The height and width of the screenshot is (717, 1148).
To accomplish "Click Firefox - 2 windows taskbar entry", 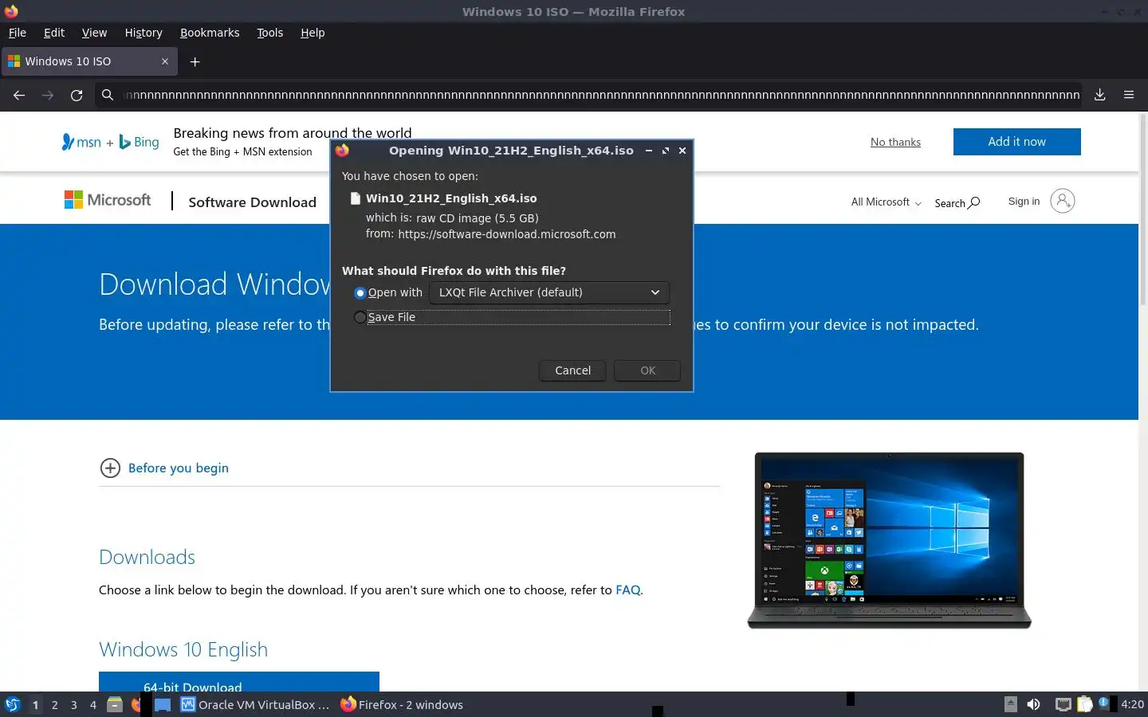I will pyautogui.click(x=402, y=704).
